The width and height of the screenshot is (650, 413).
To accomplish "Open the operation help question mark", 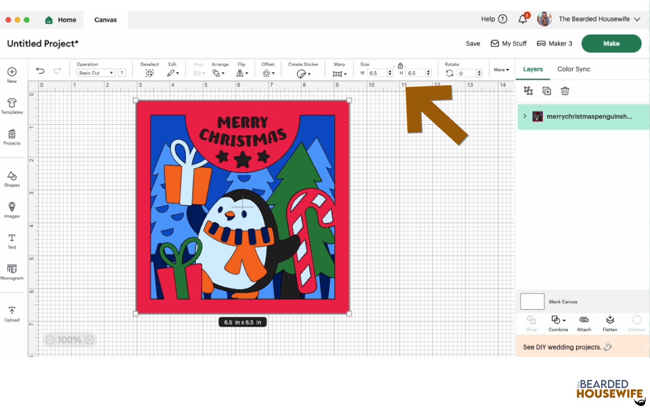I will click(x=121, y=73).
